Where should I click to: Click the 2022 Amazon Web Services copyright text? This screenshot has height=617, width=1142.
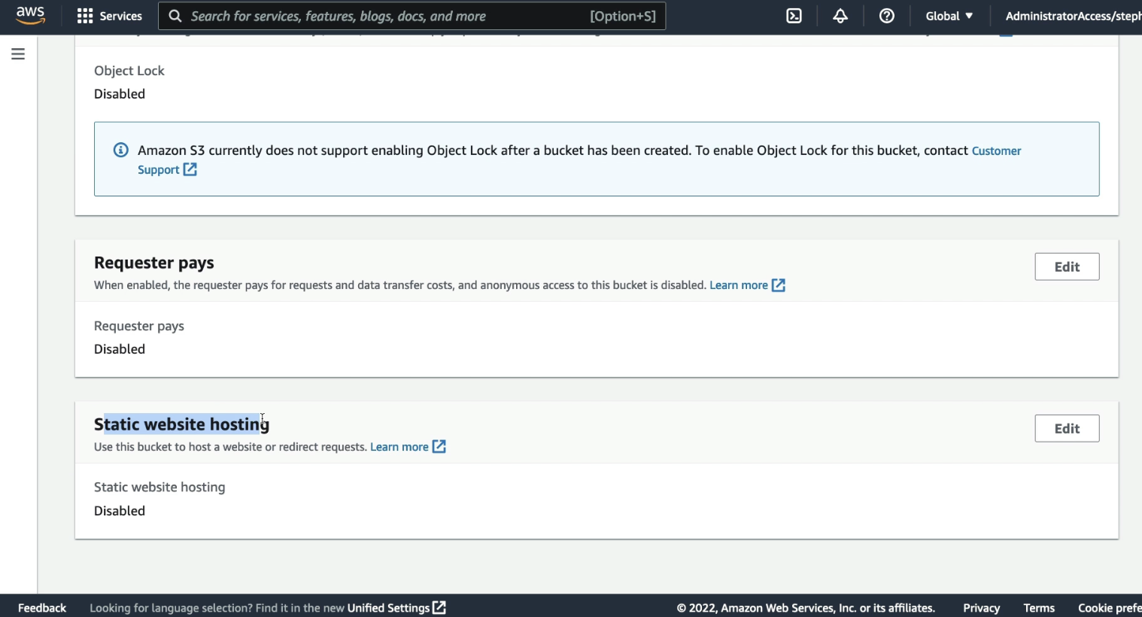tap(806, 608)
